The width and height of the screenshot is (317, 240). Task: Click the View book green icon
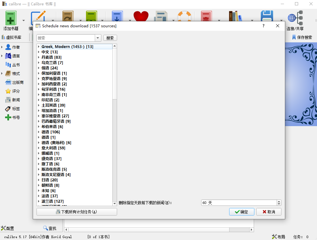point(91,16)
